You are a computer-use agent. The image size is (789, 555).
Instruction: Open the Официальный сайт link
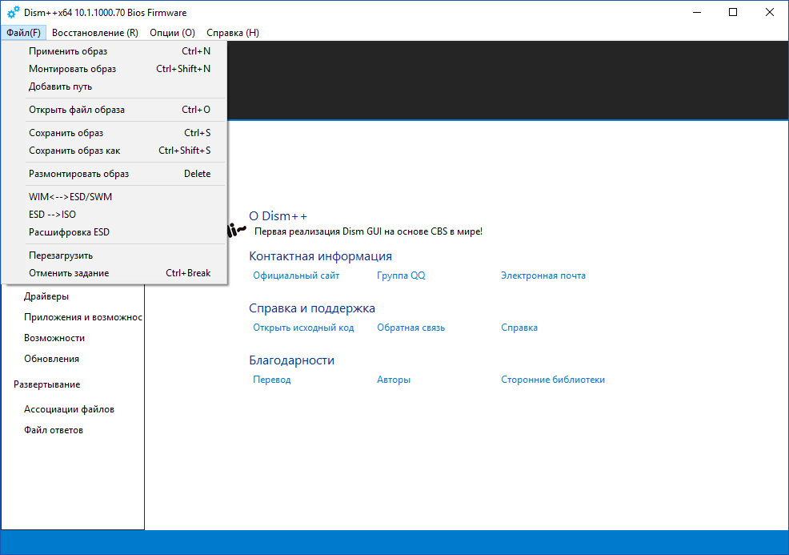[296, 275]
